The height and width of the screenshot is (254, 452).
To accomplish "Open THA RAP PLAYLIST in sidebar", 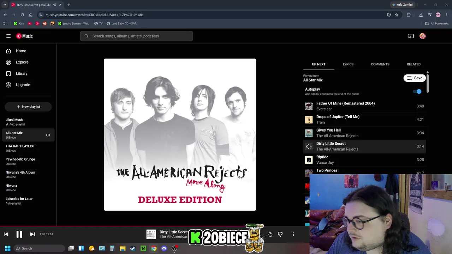I will pyautogui.click(x=28, y=148).
